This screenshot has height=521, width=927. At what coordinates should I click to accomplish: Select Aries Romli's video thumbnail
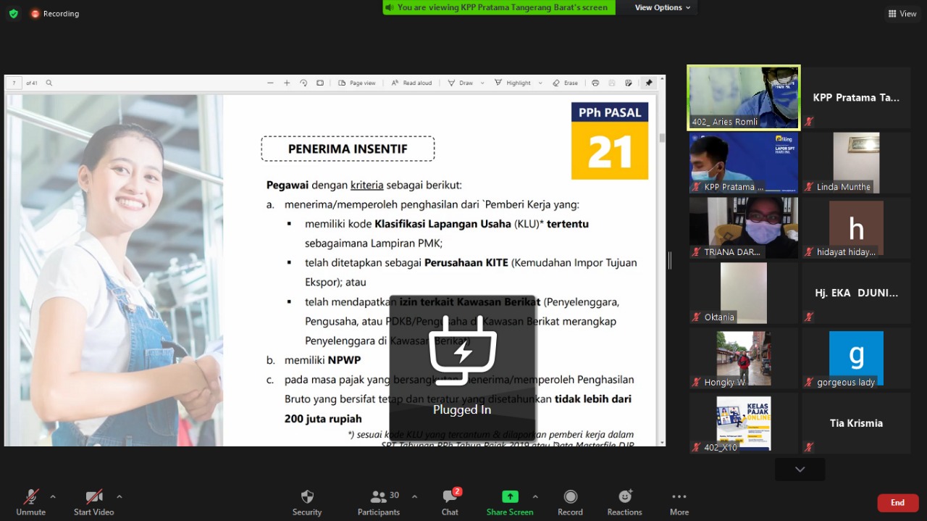click(x=744, y=98)
